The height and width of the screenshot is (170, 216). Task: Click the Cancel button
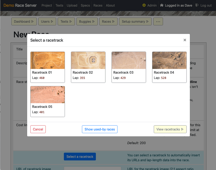[38, 129]
